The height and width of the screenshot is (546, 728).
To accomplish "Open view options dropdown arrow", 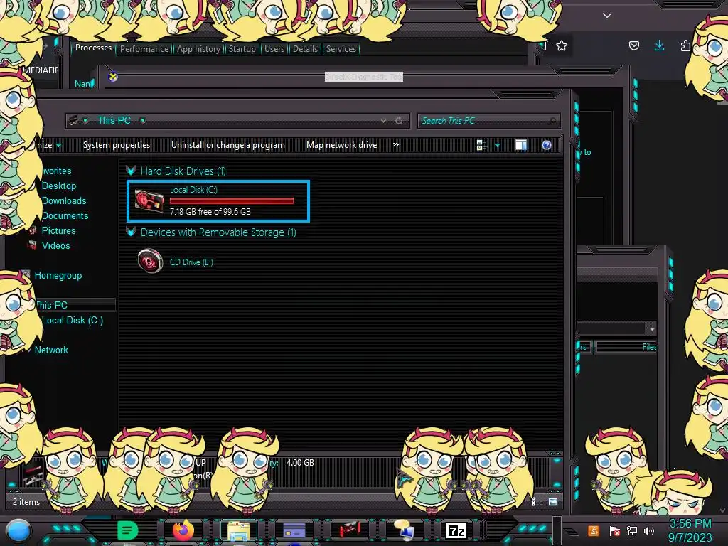I will pos(497,145).
